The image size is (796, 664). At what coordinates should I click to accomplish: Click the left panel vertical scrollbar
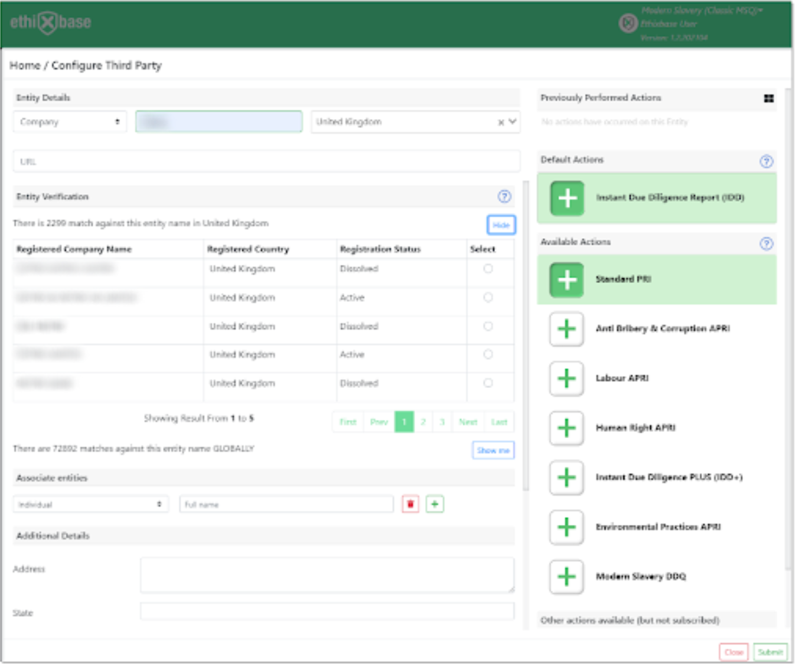click(x=525, y=336)
